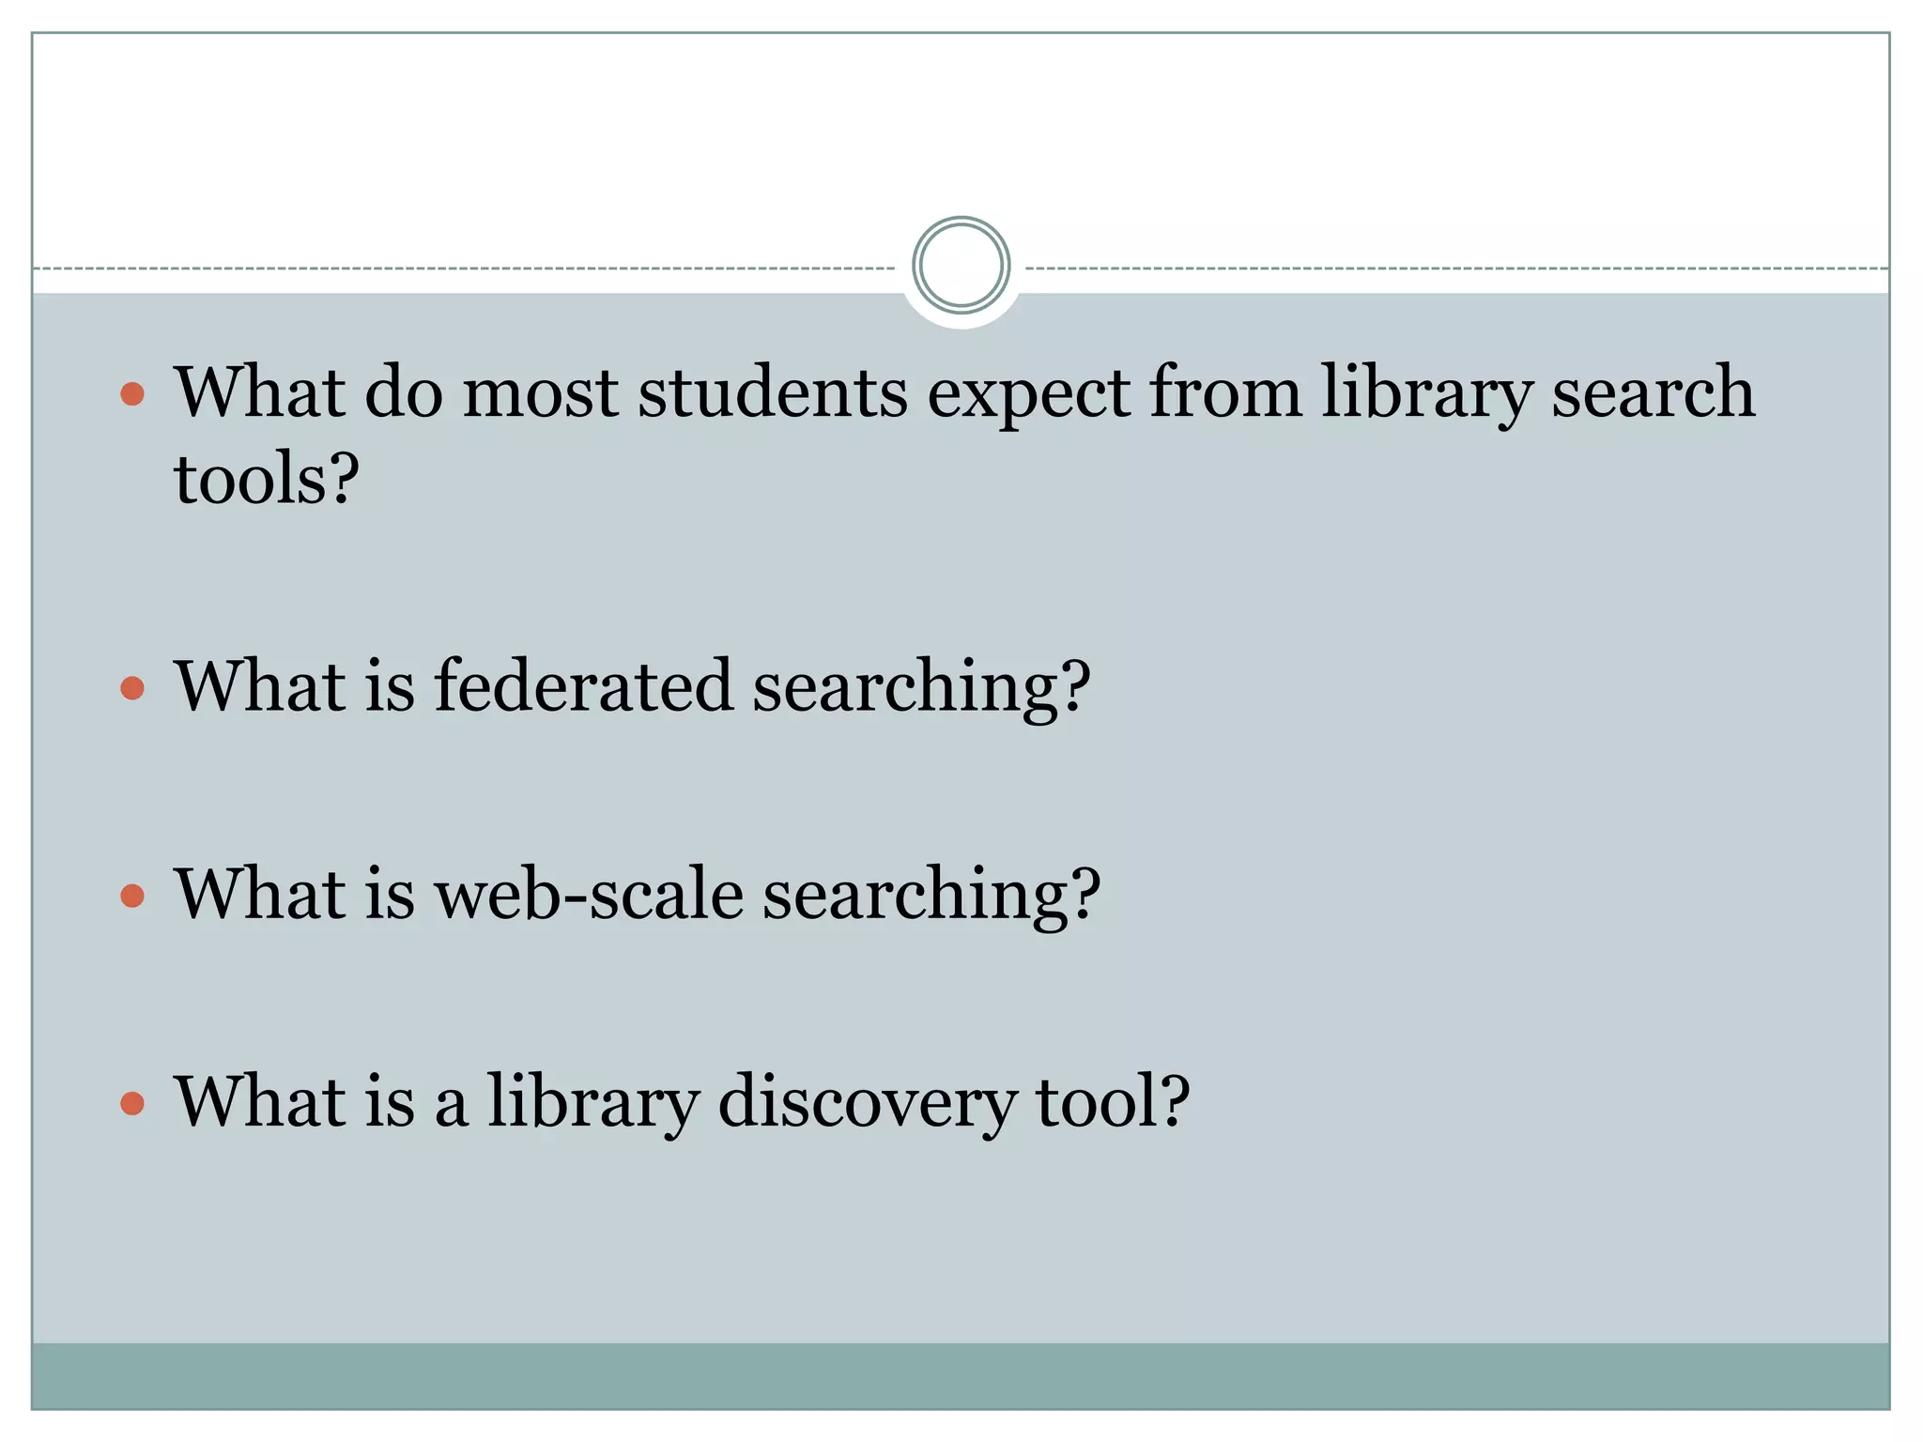
Task: Click the words "library search" in the first bullet
Action: point(1537,392)
